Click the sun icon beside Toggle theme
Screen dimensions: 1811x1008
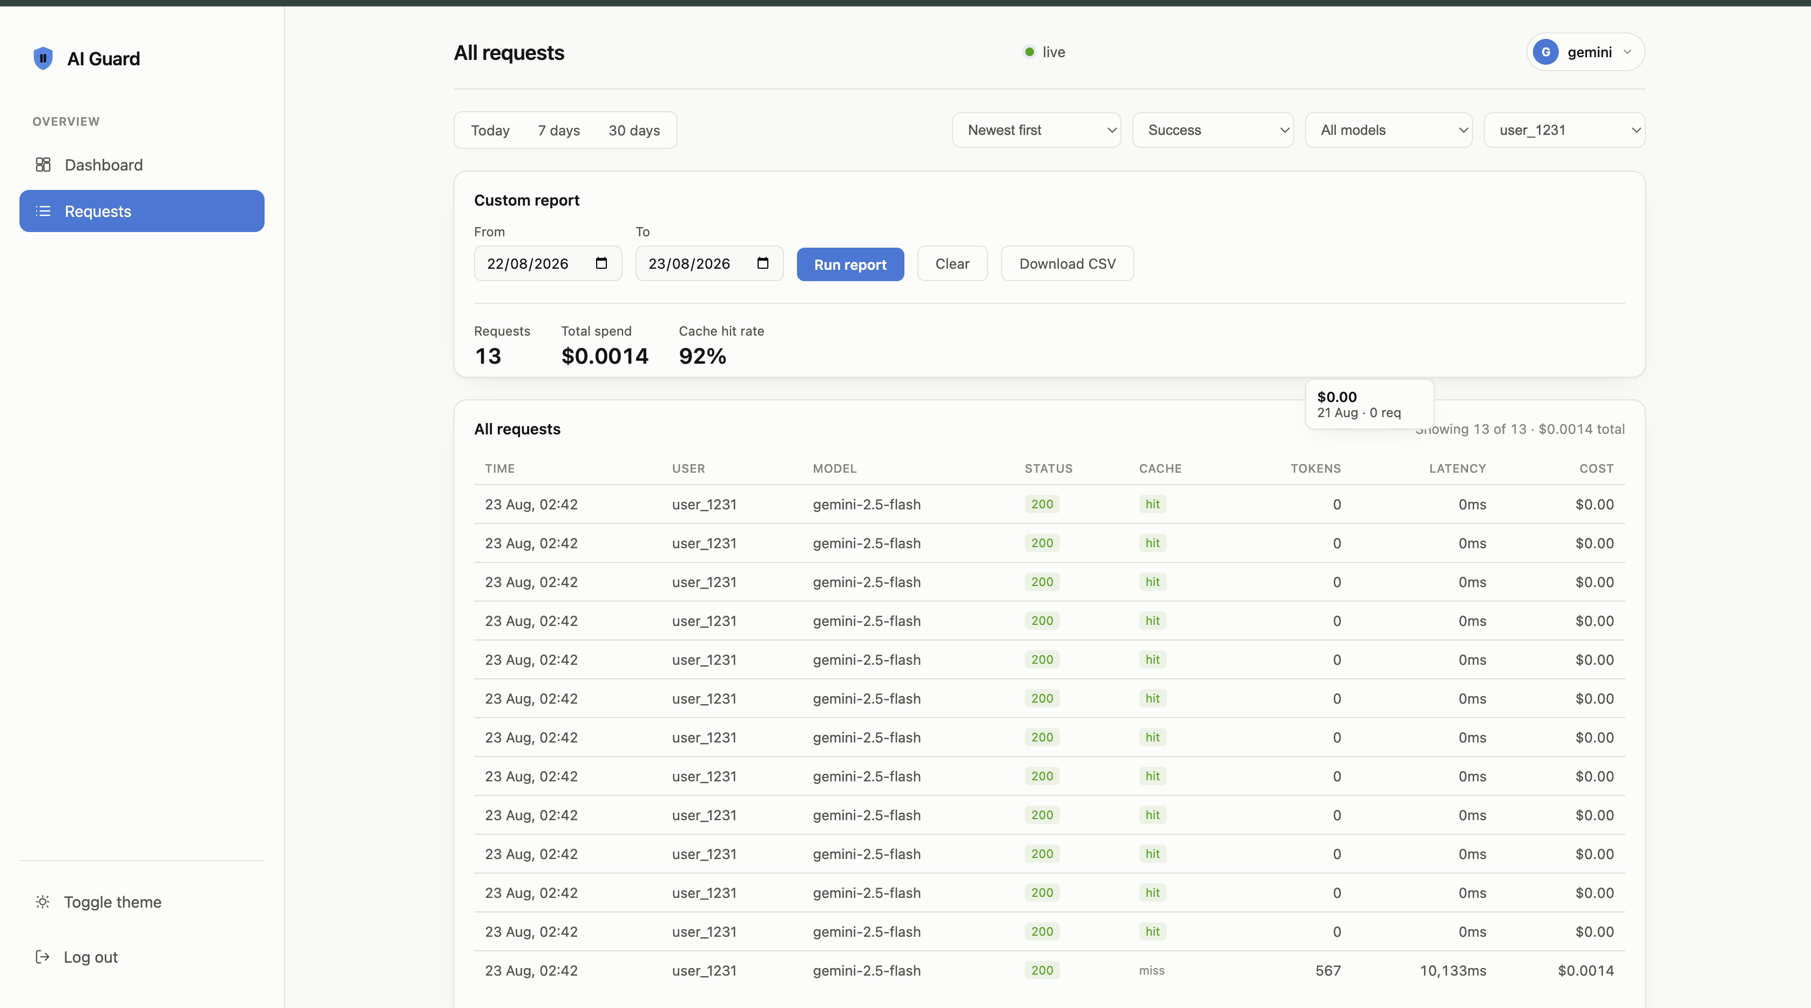(43, 902)
